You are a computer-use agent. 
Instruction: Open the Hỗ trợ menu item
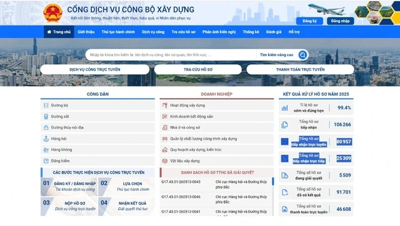coord(294,32)
